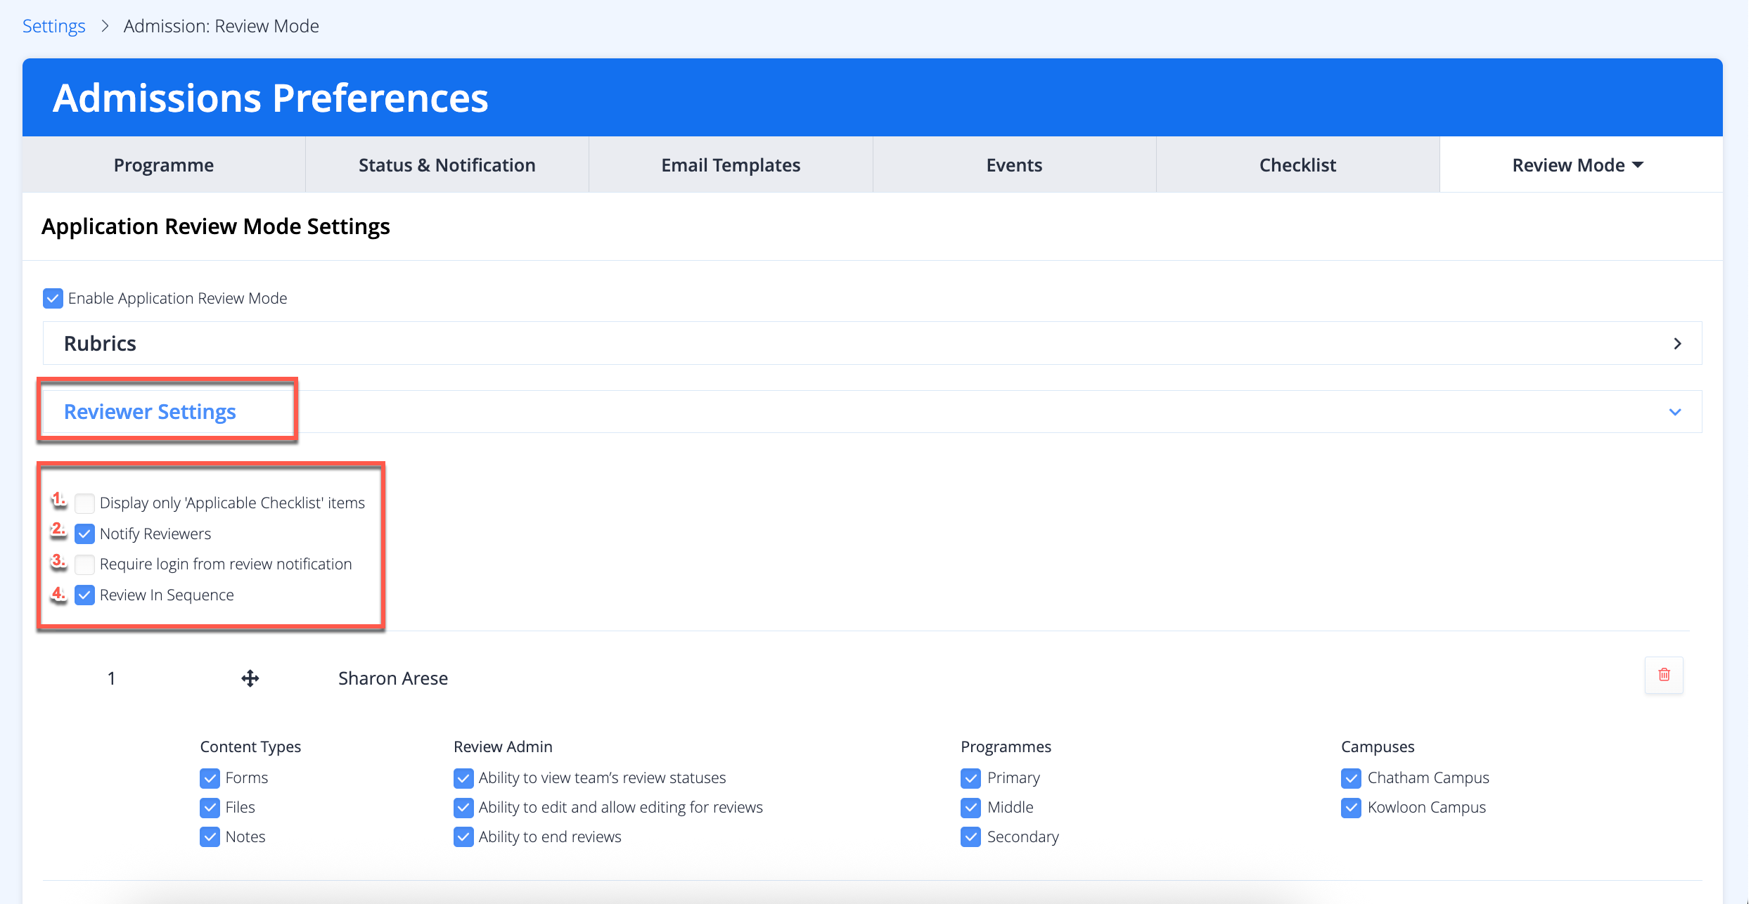Screen dimensions: 1751x904
Task: Click reviewer order number 1
Action: (111, 678)
